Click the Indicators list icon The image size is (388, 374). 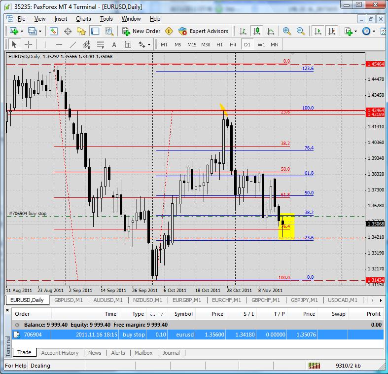349,31
